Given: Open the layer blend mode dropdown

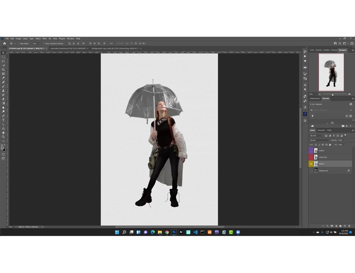Looking at the screenshot, I should click(x=319, y=140).
